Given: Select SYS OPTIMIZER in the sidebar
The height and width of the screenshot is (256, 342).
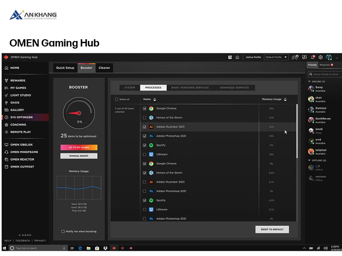Looking at the screenshot, I should coord(25,117).
